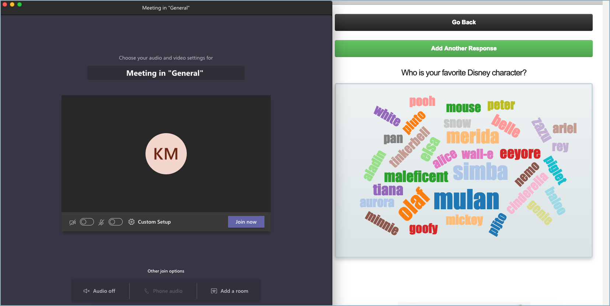This screenshot has height=306, width=610.
Task: Click the word cinderella in word cloud
Action: pos(527,193)
